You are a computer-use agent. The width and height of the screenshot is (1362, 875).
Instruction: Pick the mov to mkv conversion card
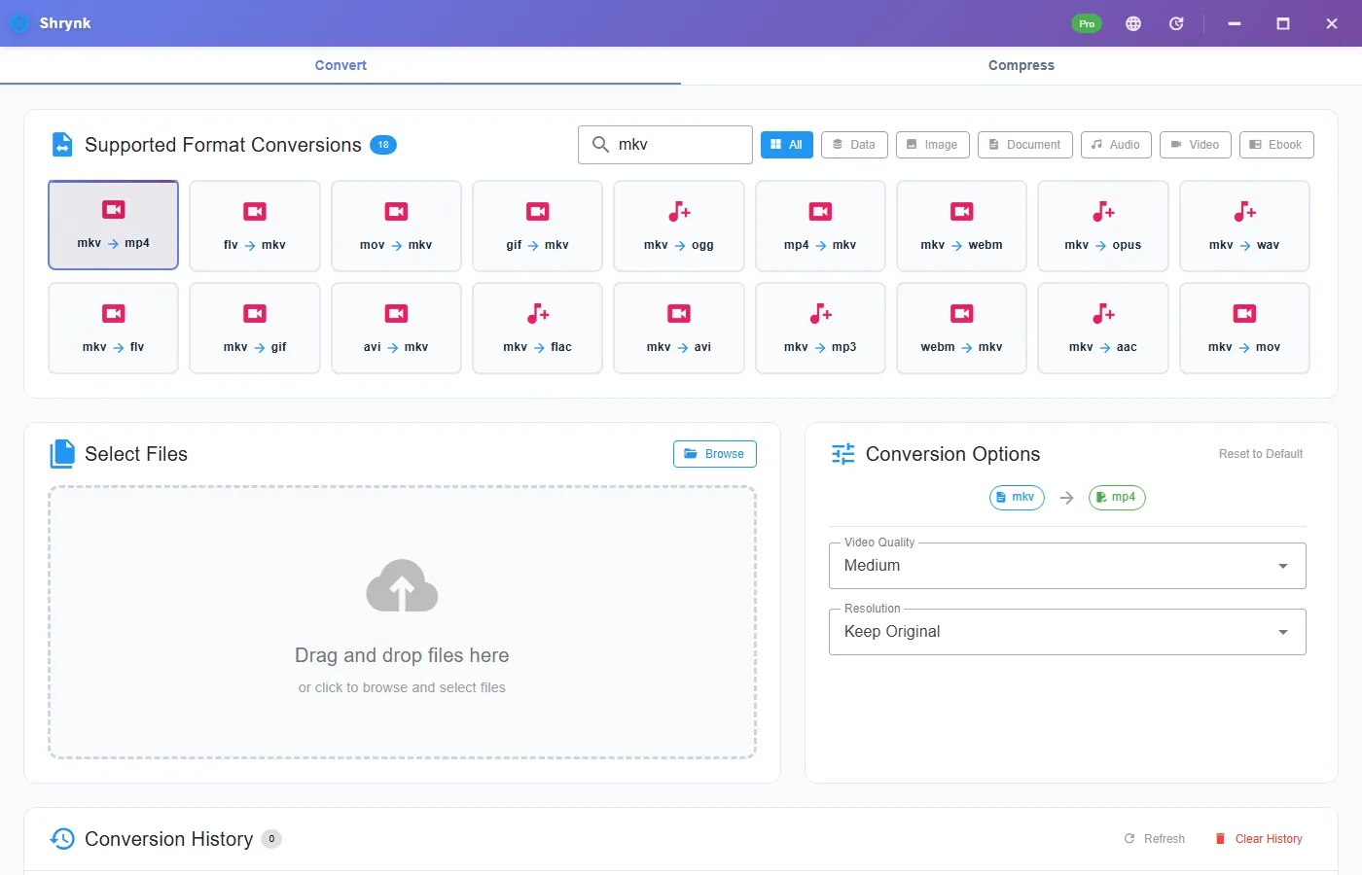[396, 226]
